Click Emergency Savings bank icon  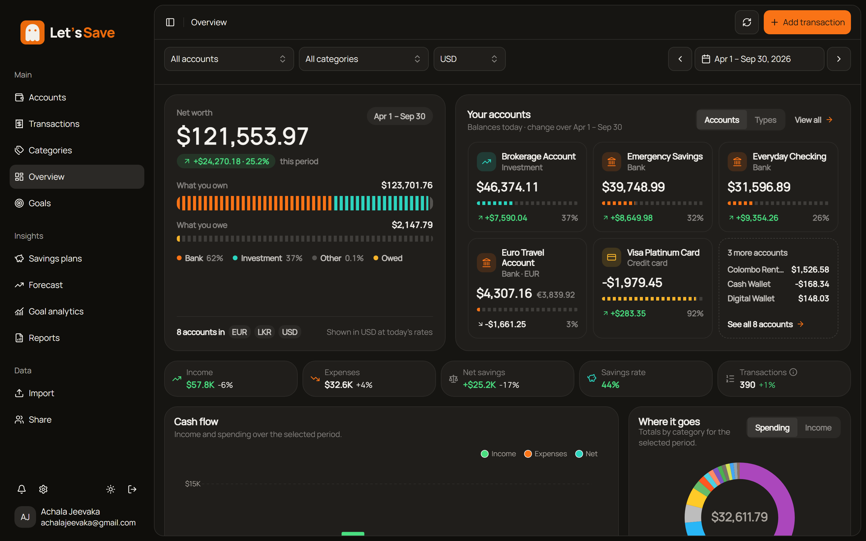coord(612,162)
